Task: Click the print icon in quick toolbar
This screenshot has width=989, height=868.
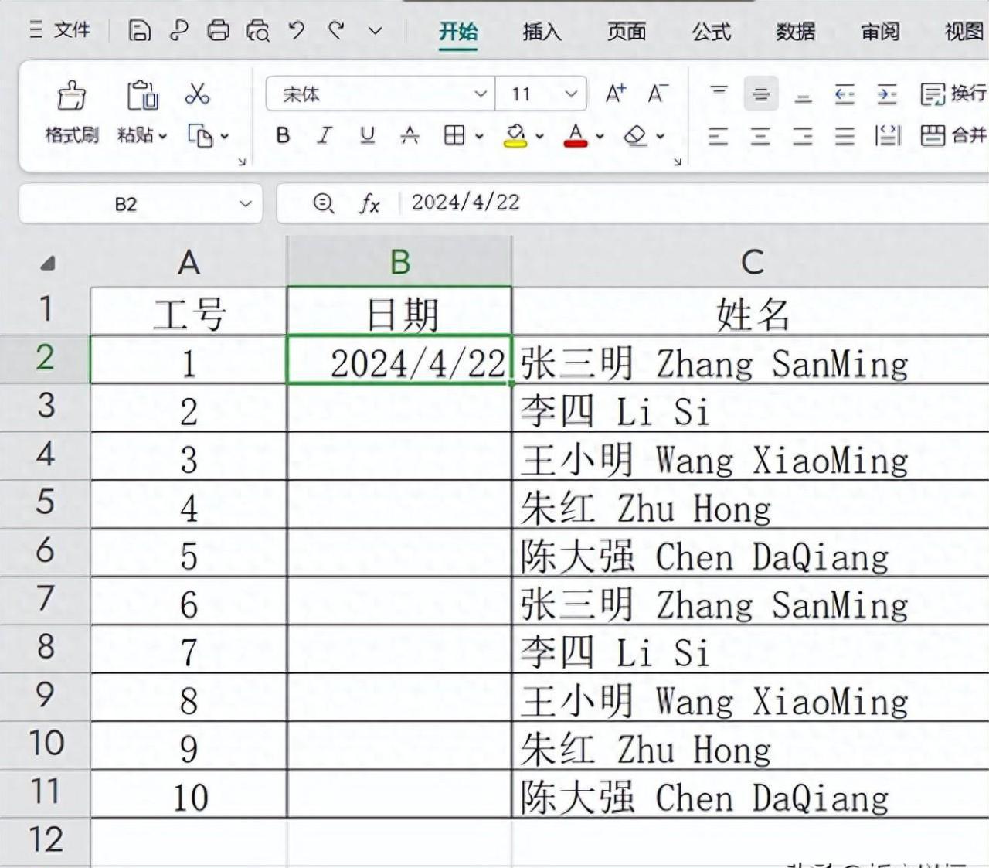Action: click(x=219, y=30)
